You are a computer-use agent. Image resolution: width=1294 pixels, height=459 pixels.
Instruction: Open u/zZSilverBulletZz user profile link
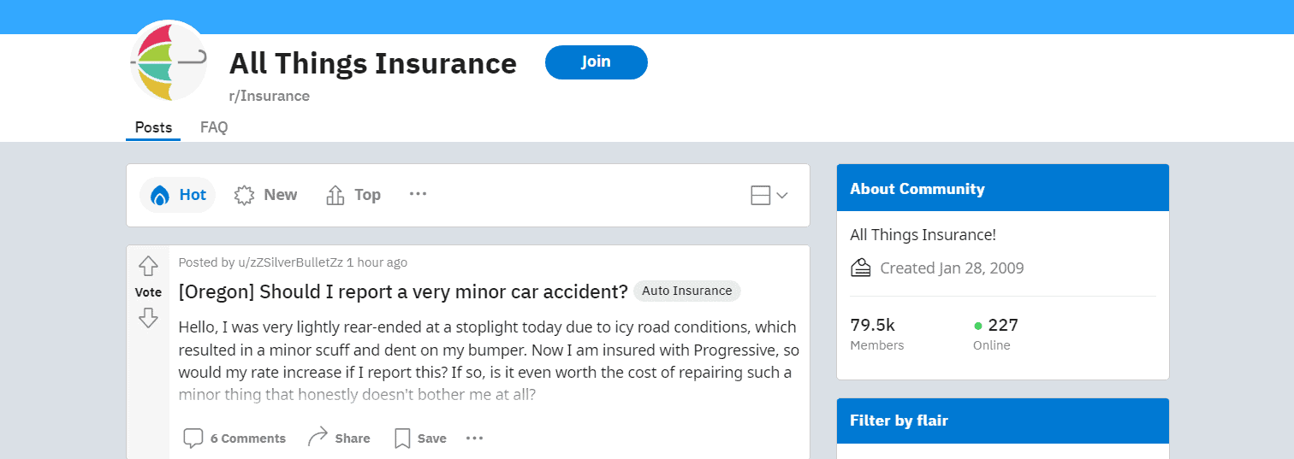click(290, 262)
